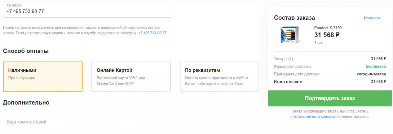This screenshot has height=134, width=393.
Task: Click the 1 шт. quantity text
Action: pos(318,43)
